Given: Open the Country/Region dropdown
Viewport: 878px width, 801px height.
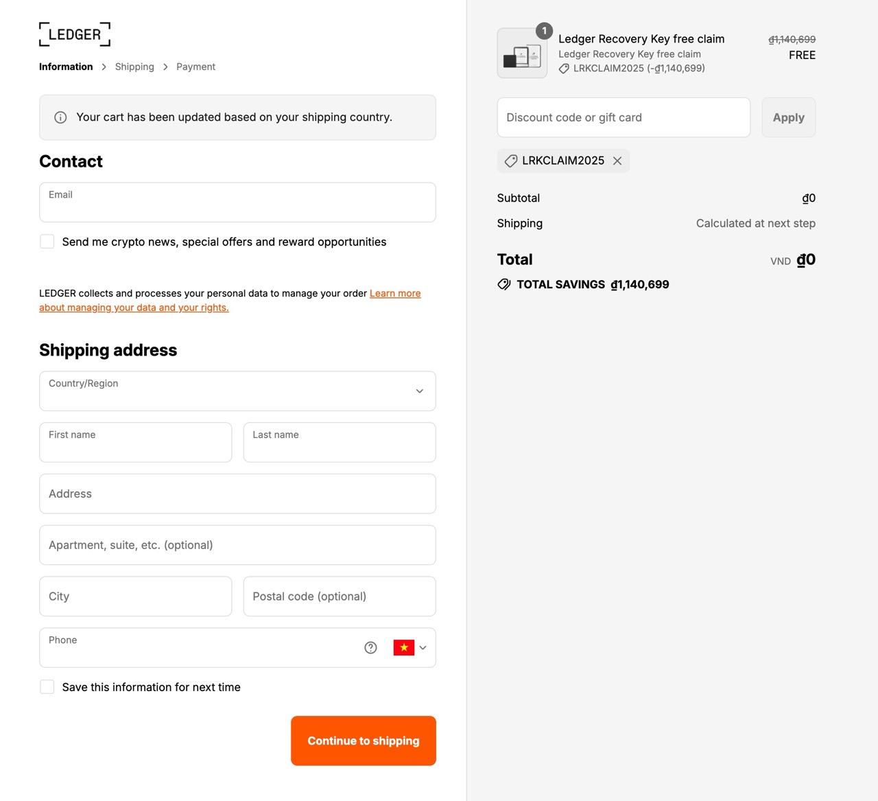Looking at the screenshot, I should tap(237, 391).
